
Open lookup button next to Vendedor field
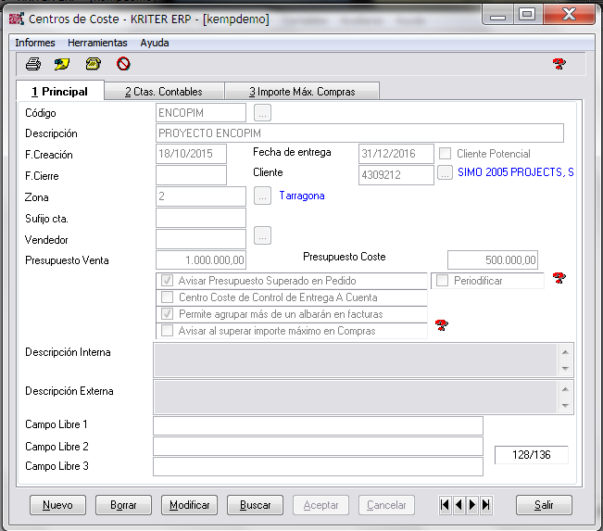tap(262, 235)
